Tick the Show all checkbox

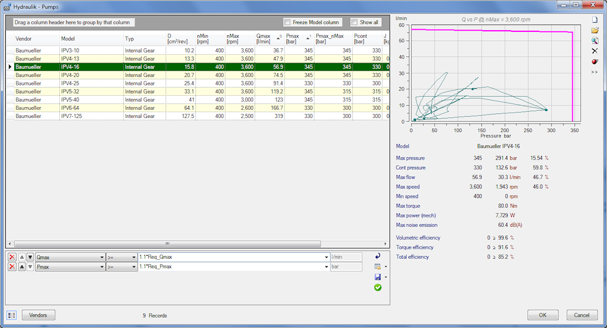pyautogui.click(x=354, y=23)
